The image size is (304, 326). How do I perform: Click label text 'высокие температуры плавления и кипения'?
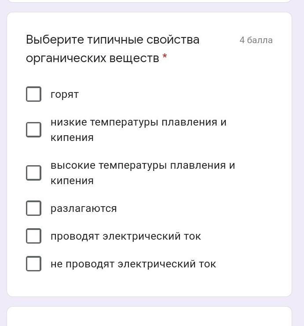(143, 173)
